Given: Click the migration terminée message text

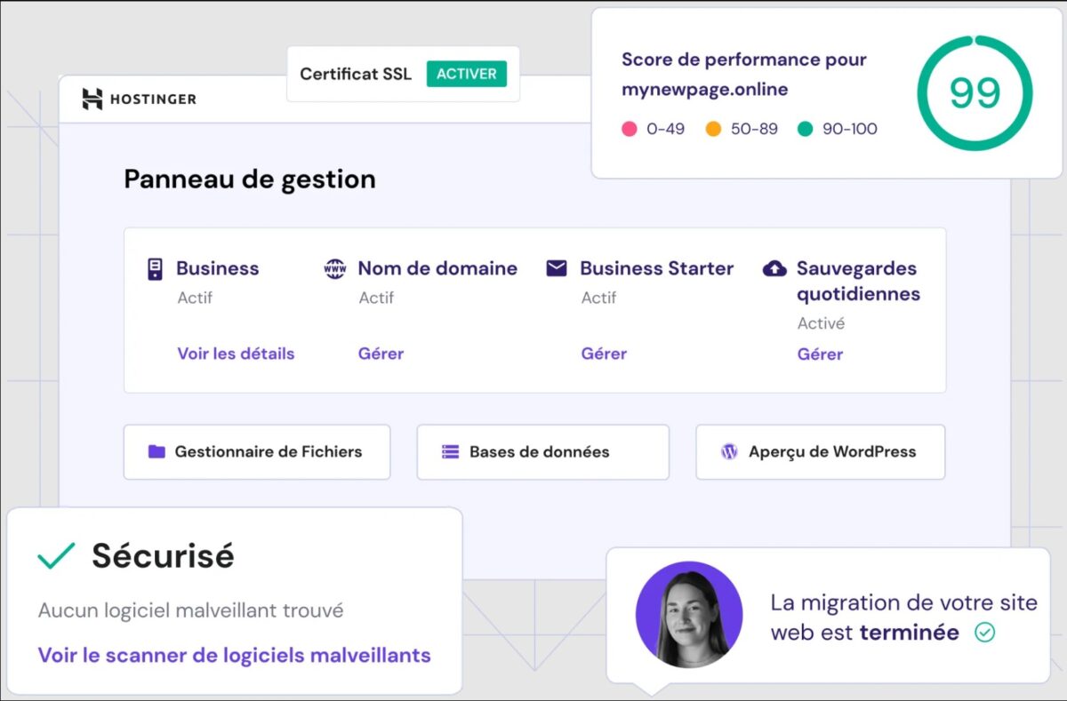Looking at the screenshot, I should point(903,617).
